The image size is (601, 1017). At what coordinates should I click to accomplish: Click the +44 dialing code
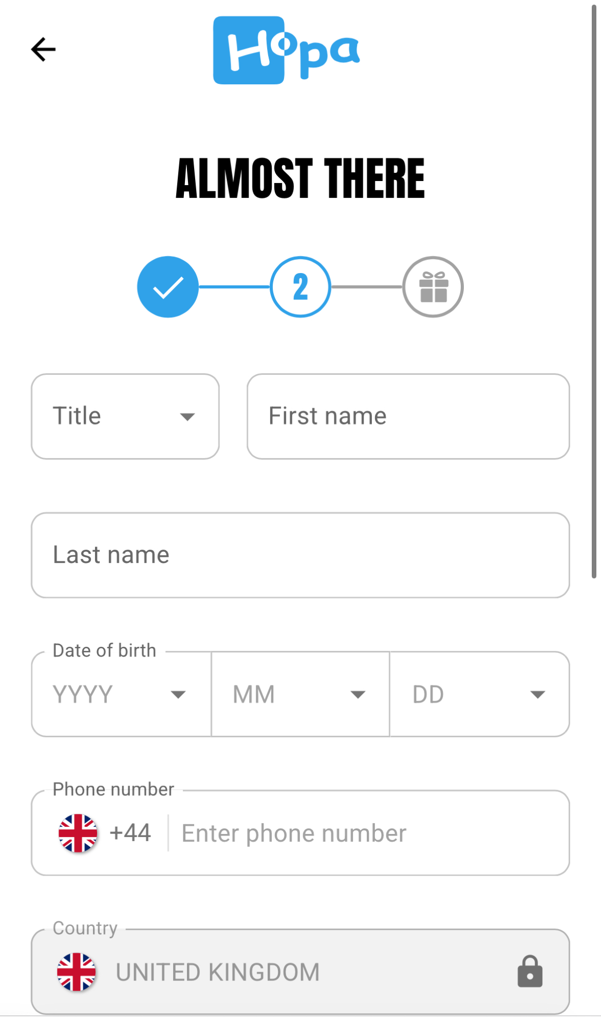click(x=130, y=832)
